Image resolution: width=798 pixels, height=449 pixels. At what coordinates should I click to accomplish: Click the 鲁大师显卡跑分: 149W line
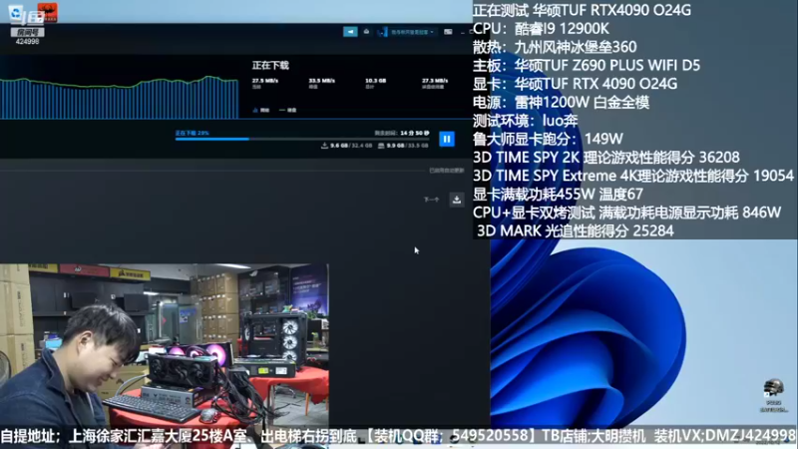(x=548, y=139)
